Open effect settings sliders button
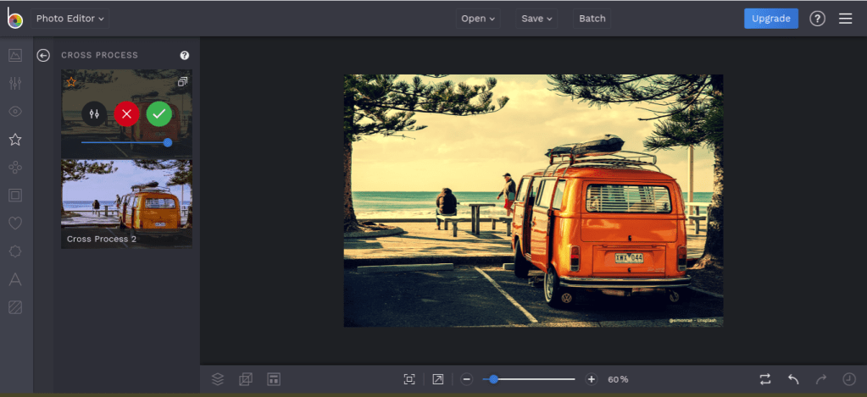Viewport: 867px width, 397px height. click(94, 113)
